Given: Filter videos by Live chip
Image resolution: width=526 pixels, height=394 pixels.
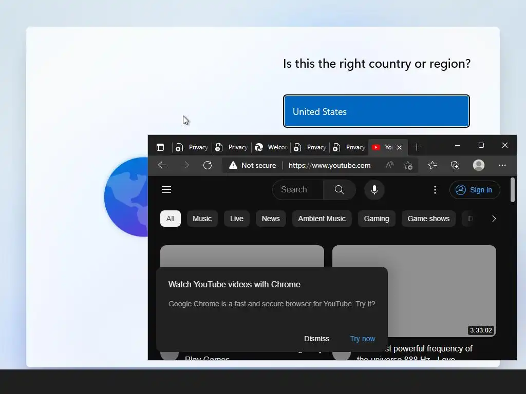Looking at the screenshot, I should (x=237, y=219).
